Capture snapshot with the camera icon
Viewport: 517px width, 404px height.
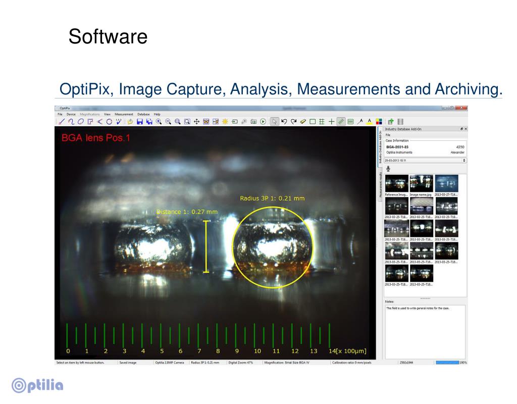(253, 122)
